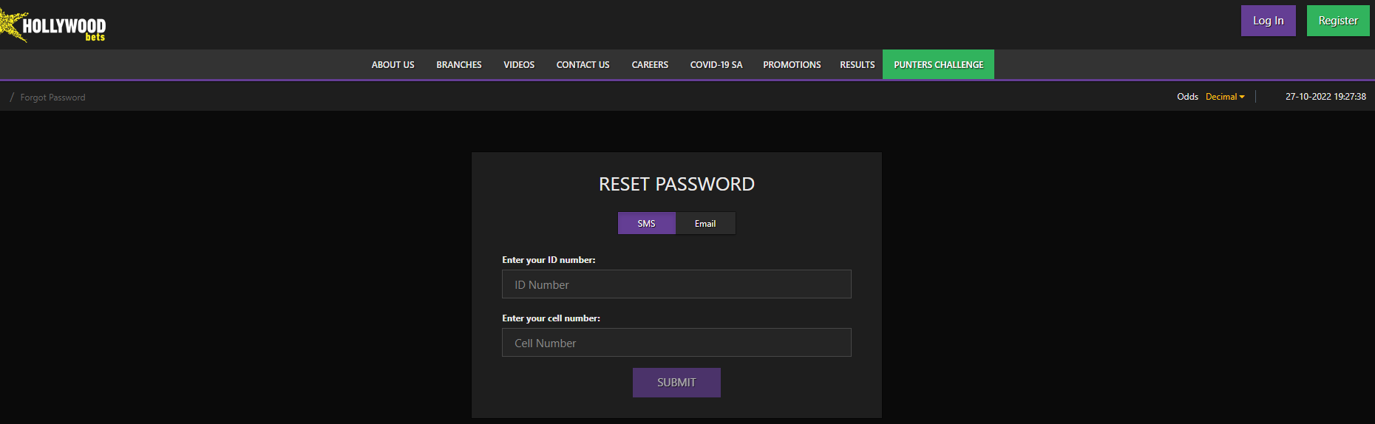Click the date and time display
The image size is (1375, 424).
(x=1325, y=97)
